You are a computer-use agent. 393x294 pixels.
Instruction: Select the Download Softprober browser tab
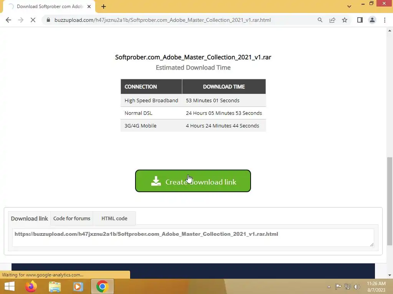(50, 7)
